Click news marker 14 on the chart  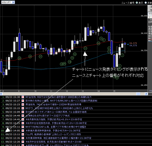tap(69, 62)
